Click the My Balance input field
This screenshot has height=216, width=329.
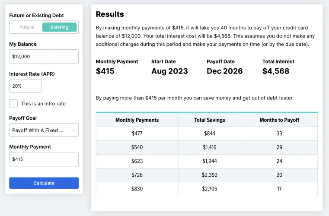(44, 57)
